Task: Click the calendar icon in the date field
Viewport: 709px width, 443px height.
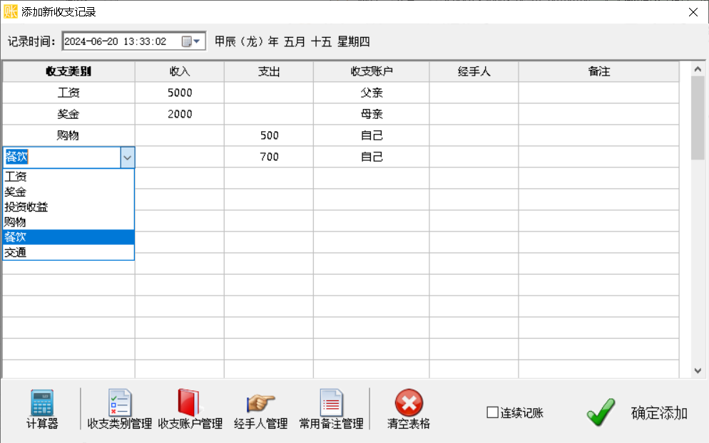Action: coord(187,41)
